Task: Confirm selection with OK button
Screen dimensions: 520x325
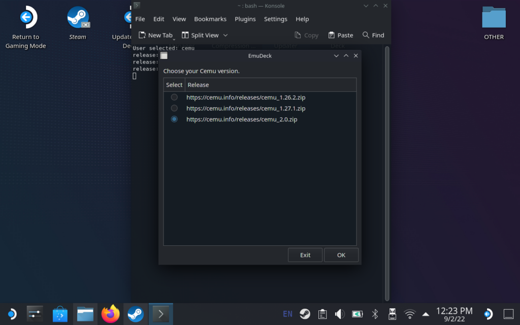Action: pos(341,255)
